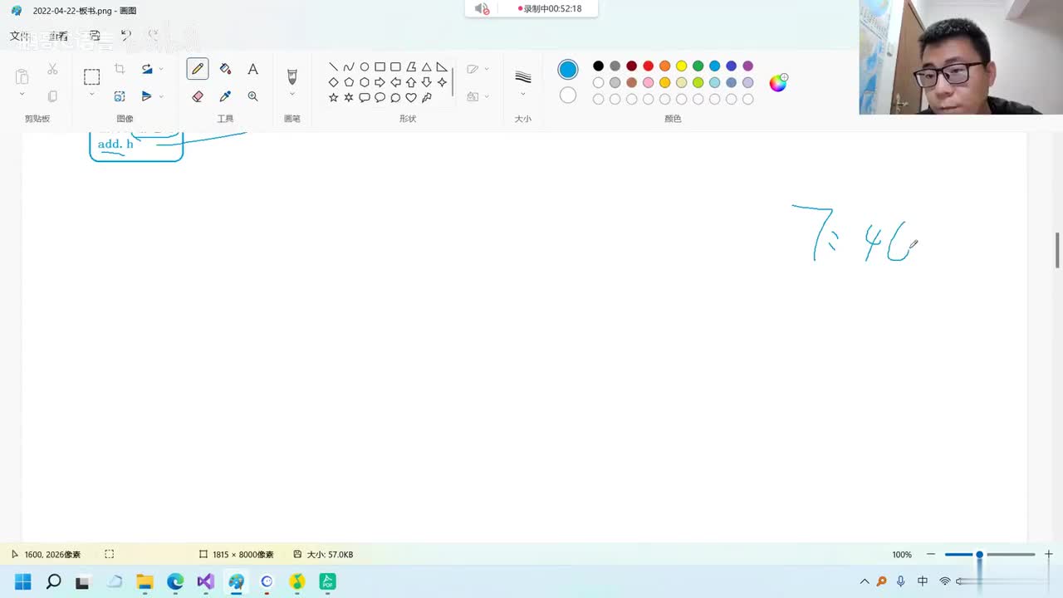
Task: Launch Microsoft Edge from taskbar
Action: coord(175,581)
